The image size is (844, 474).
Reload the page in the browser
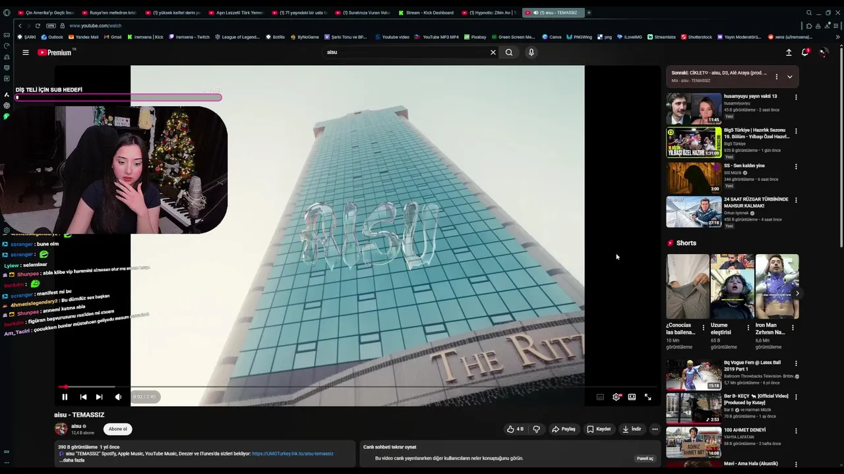[x=38, y=26]
